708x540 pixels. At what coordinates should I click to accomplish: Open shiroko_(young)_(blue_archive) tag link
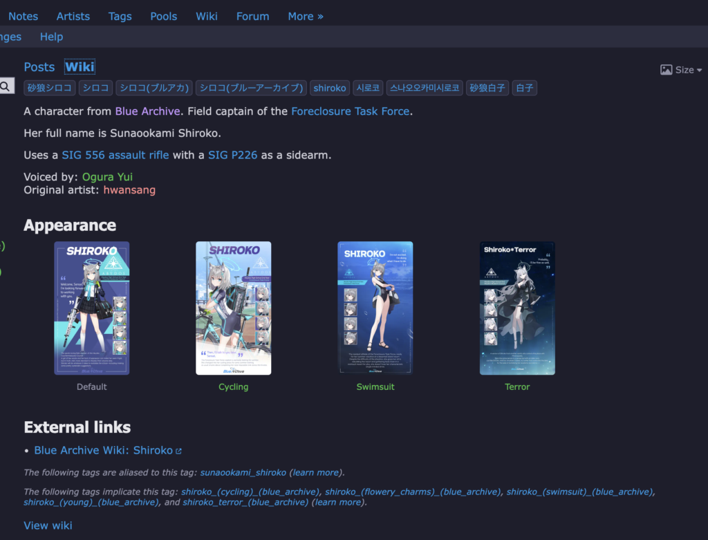91,502
